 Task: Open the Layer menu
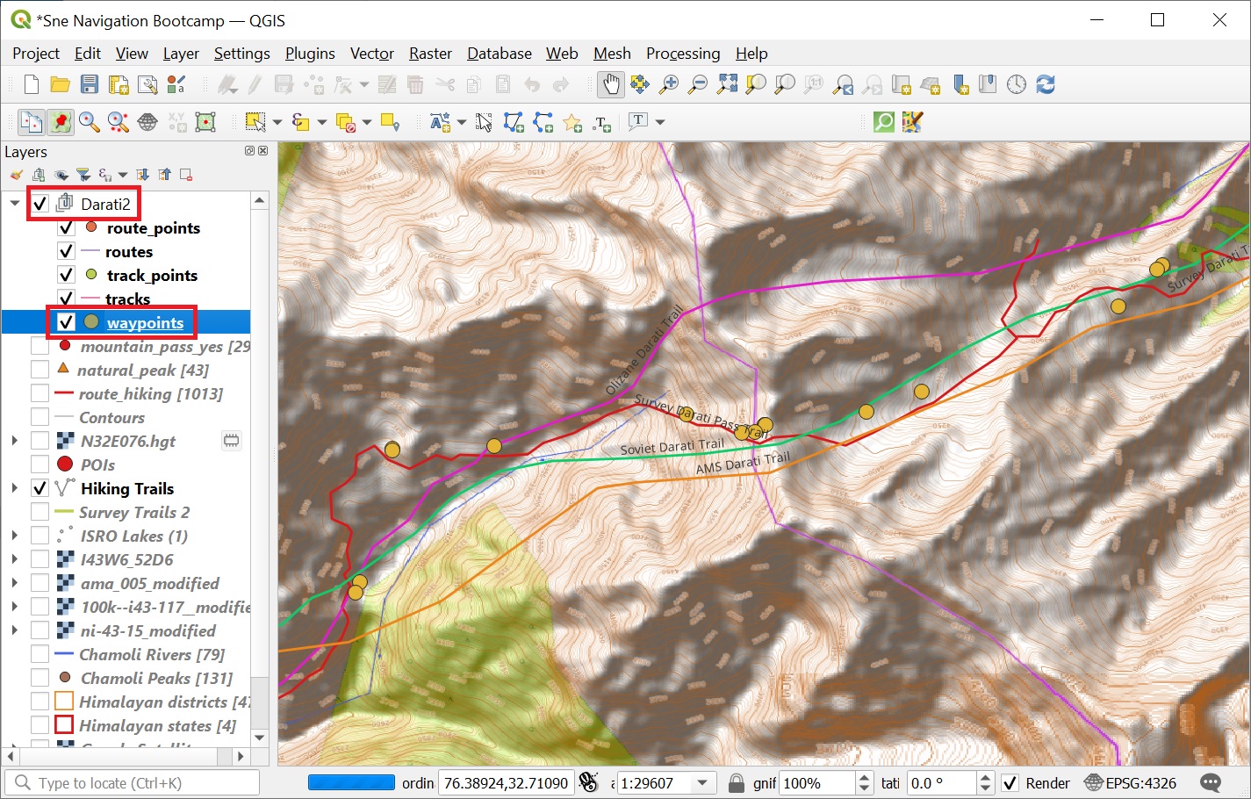(x=181, y=54)
